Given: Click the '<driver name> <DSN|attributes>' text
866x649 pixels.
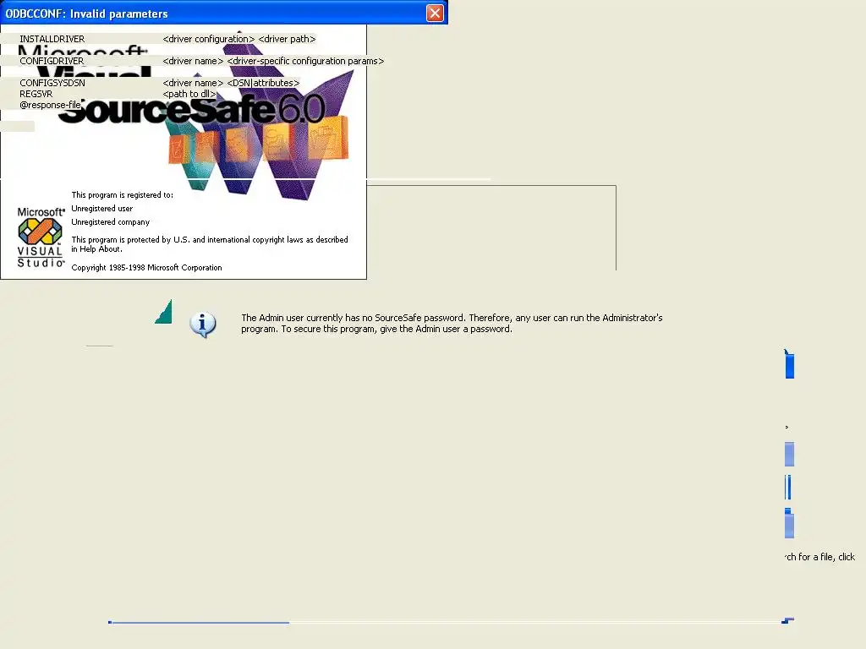Looking at the screenshot, I should 231,84.
